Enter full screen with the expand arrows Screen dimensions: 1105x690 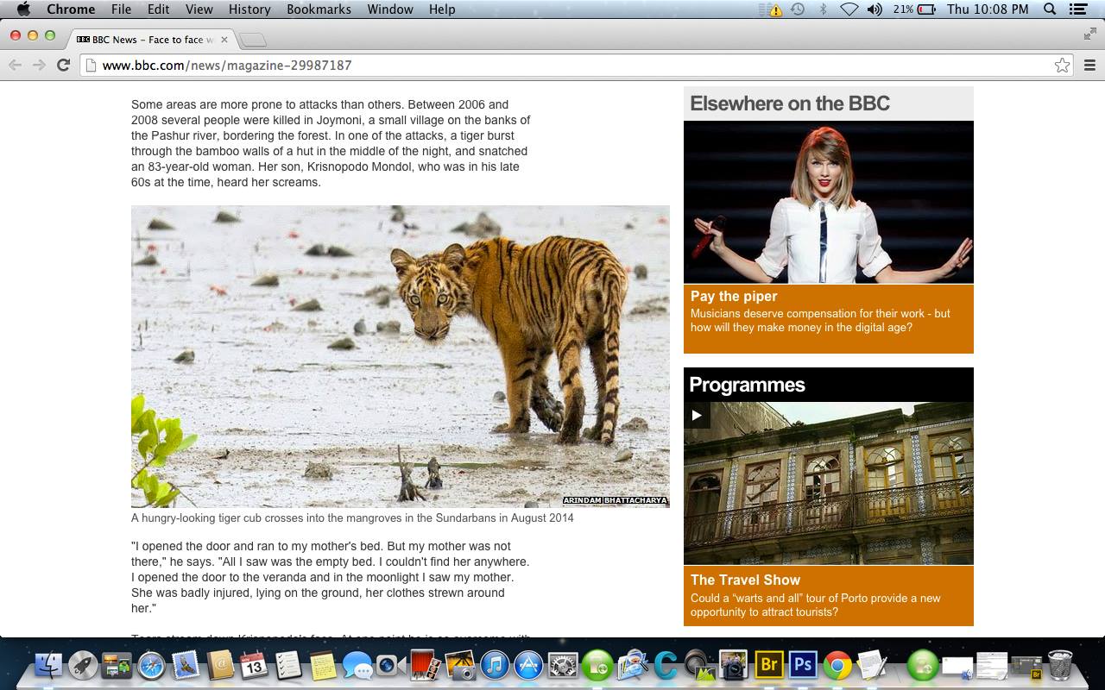(1089, 34)
